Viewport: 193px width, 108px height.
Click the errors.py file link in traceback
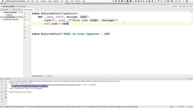(x=47, y=85)
